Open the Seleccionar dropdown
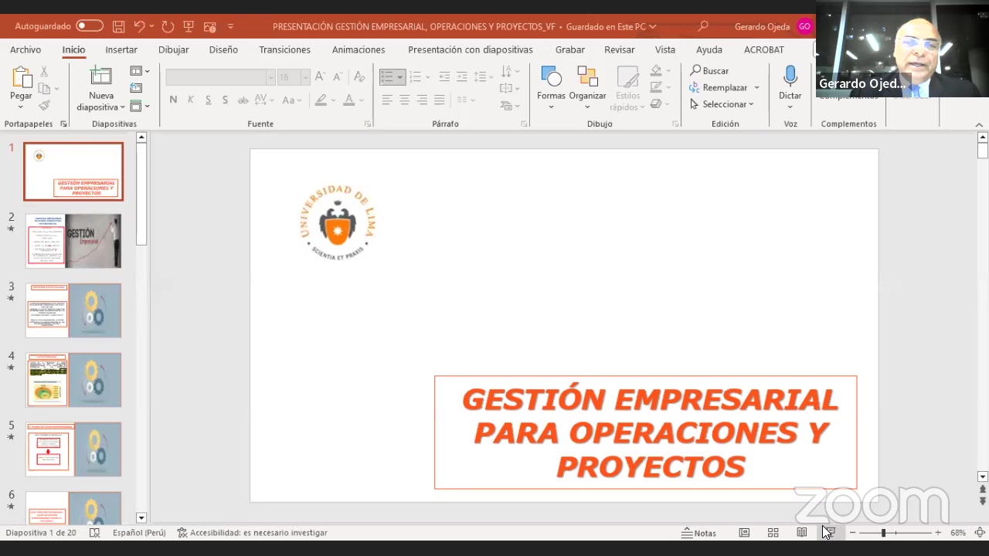 click(x=722, y=104)
